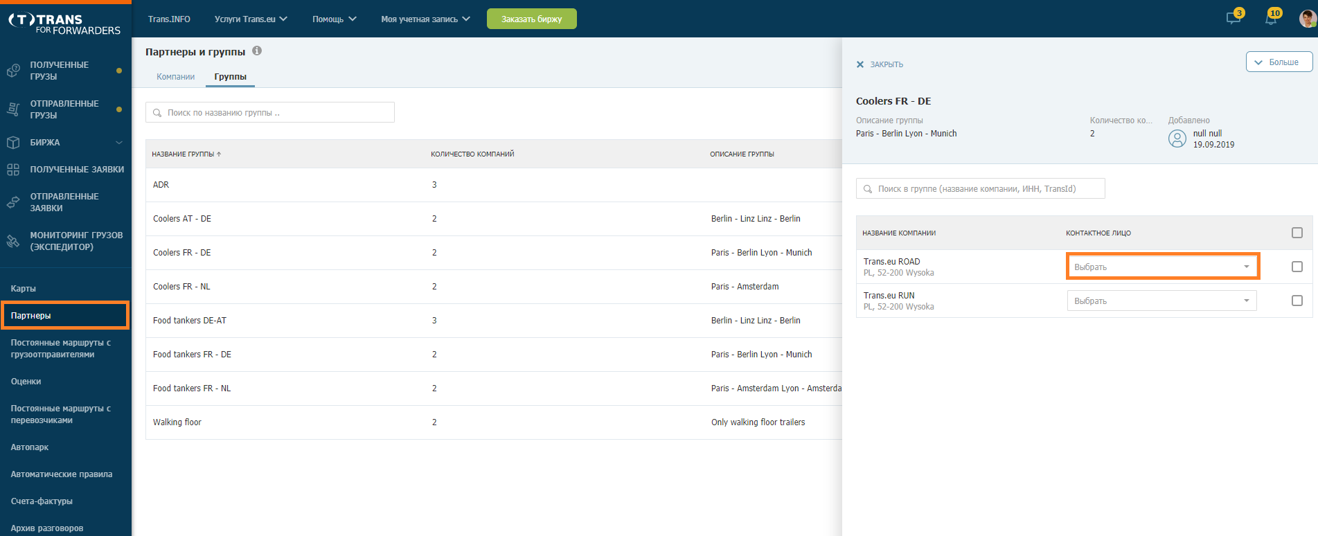Click the БИРЖА box icon
The image size is (1318, 536).
[13, 143]
